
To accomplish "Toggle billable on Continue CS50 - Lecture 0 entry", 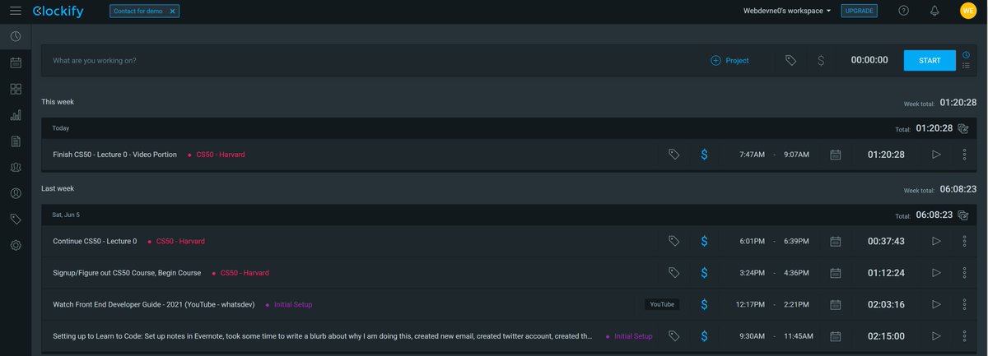I will 704,241.
